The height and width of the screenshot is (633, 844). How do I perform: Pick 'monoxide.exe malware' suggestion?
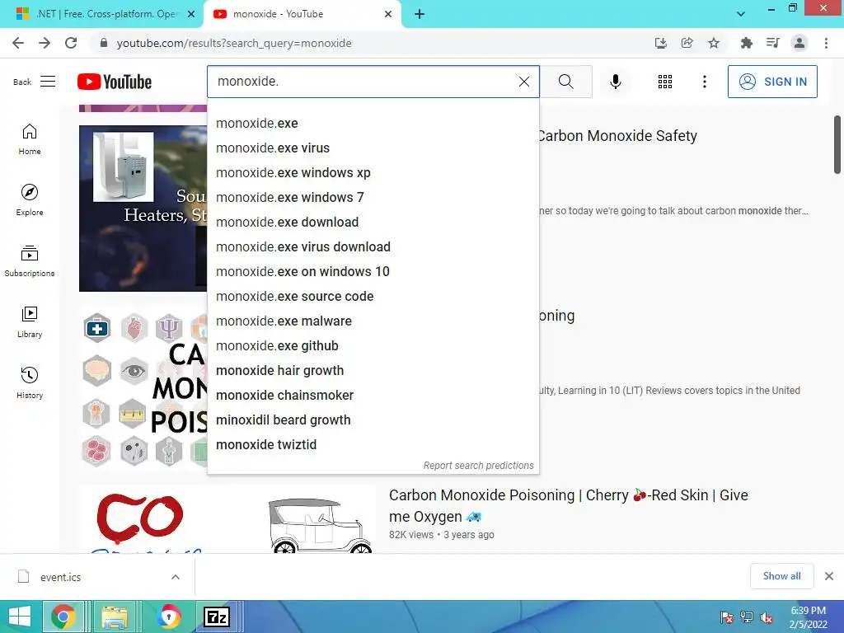373,321
